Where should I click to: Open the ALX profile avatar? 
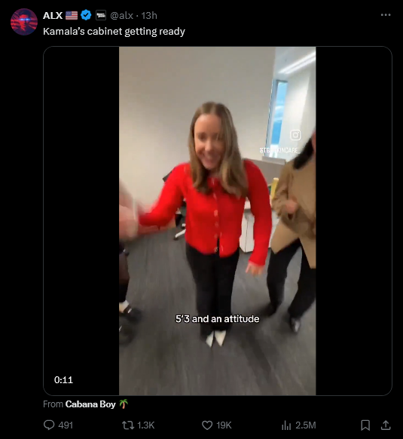[24, 22]
